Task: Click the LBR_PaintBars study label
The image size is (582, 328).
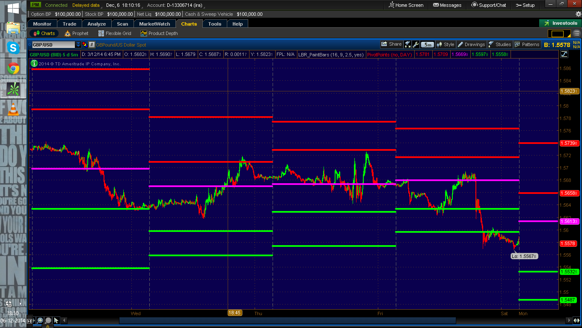Action: [x=331, y=55]
